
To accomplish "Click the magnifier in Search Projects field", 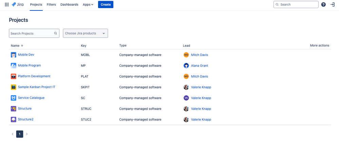I will pos(56,33).
